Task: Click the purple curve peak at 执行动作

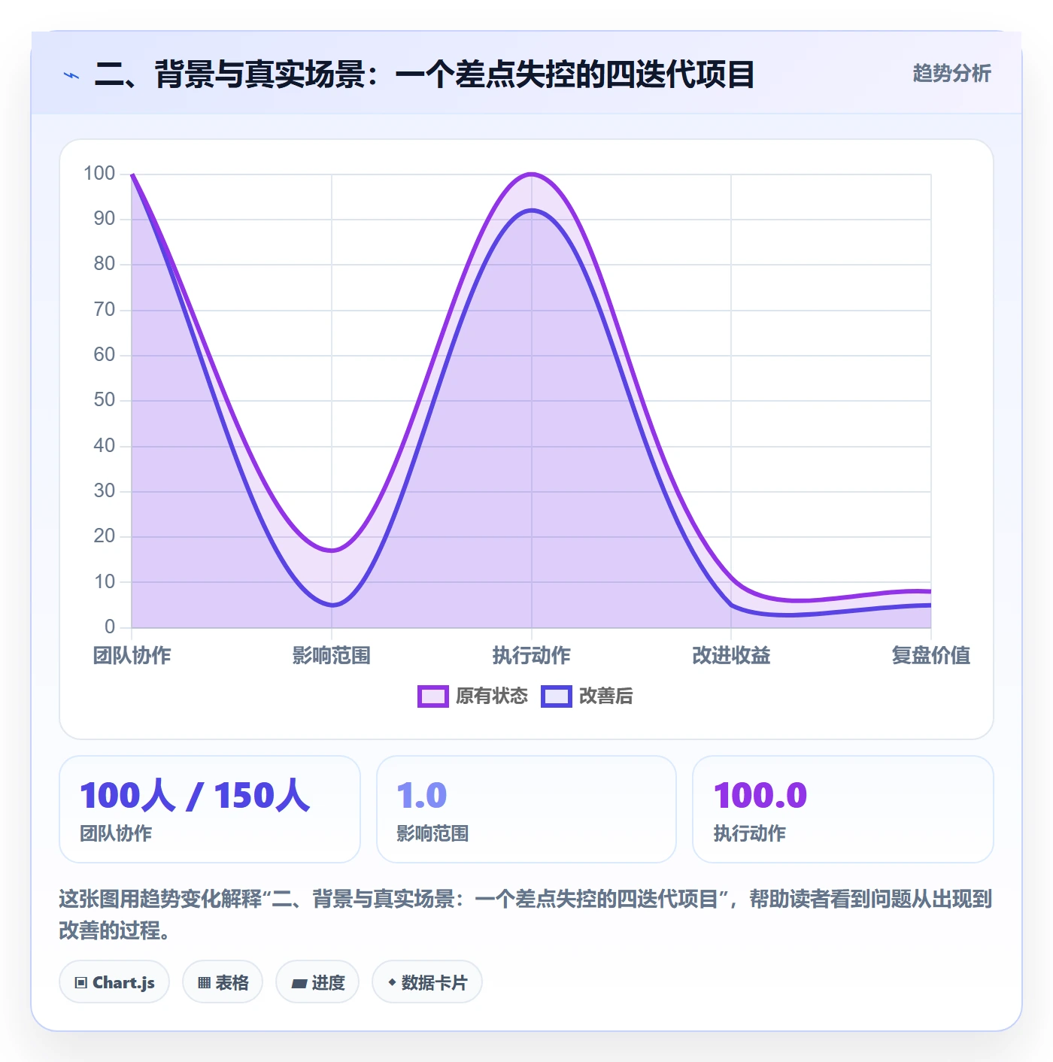Action: 532,174
